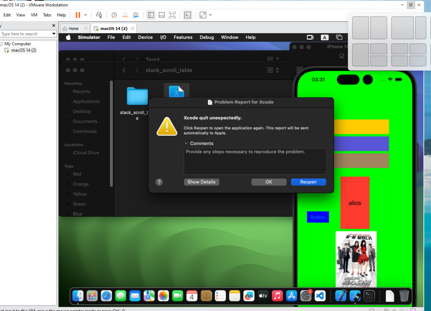Click the library search input field
Viewport: 431px width, 311px height.
[26, 34]
